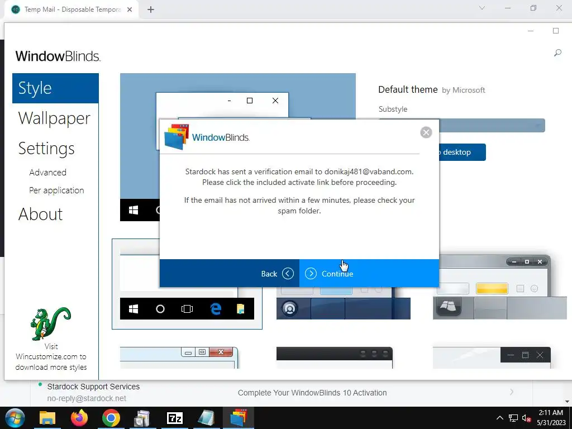Open the Windows Start menu
Viewport: 572px width, 429px height.
click(x=15, y=418)
